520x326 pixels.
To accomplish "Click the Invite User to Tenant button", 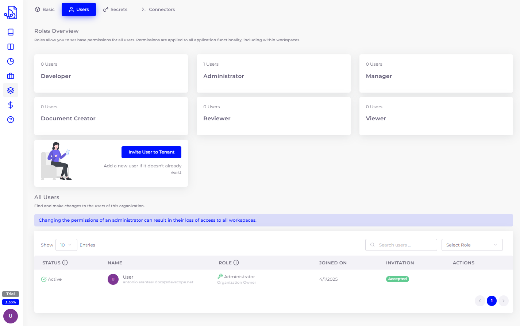I will pyautogui.click(x=151, y=152).
